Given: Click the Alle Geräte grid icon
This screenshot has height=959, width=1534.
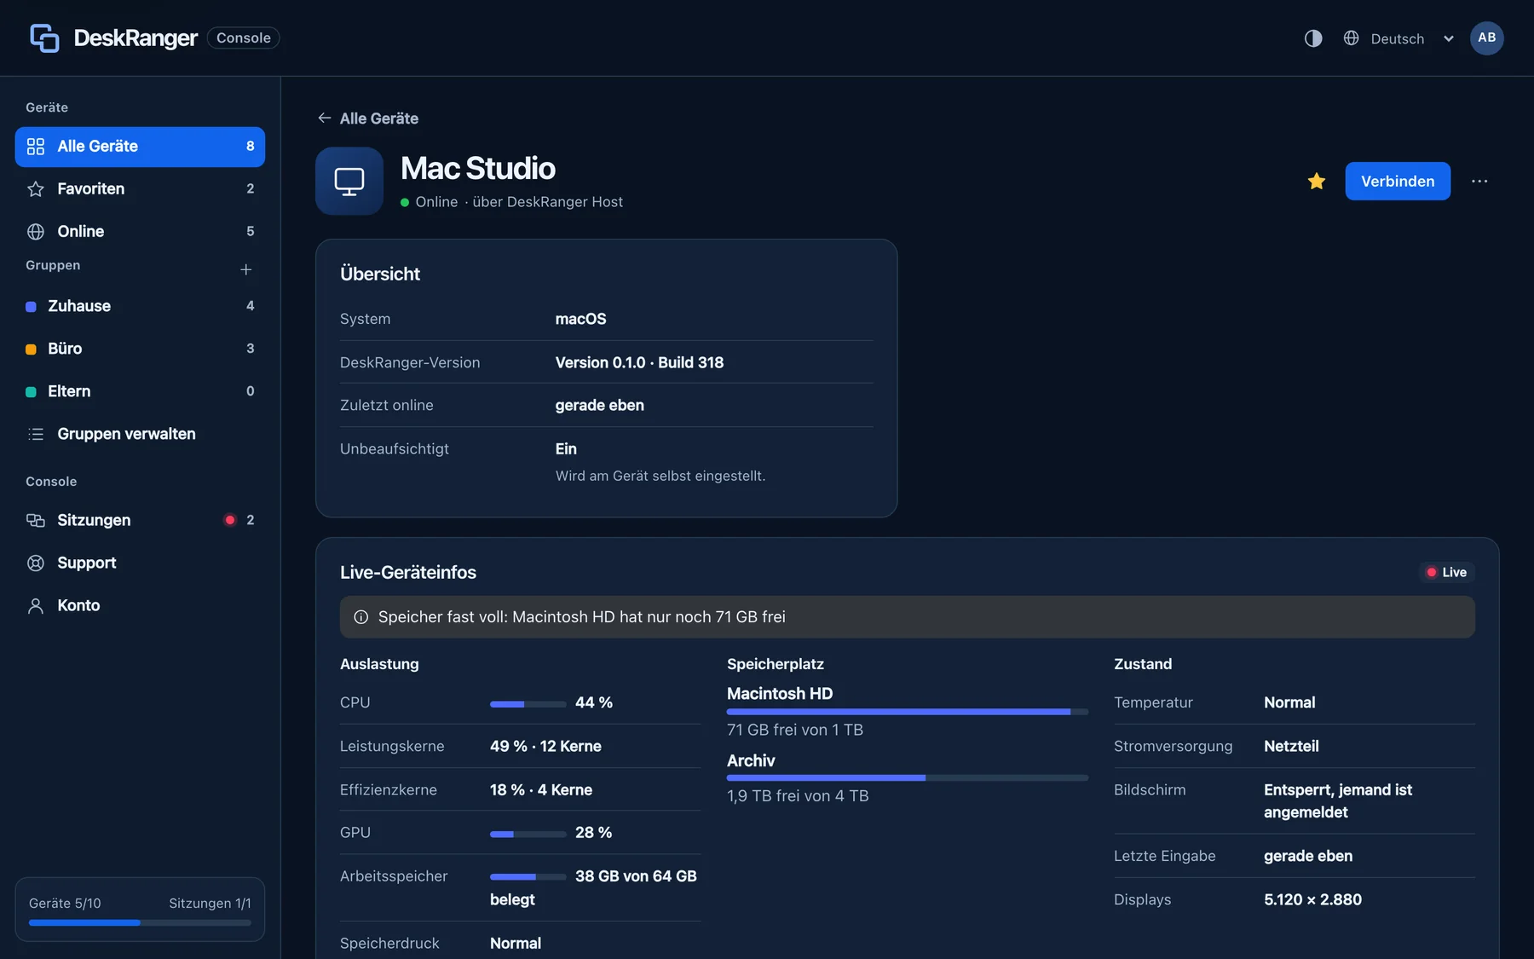Looking at the screenshot, I should click(36, 147).
